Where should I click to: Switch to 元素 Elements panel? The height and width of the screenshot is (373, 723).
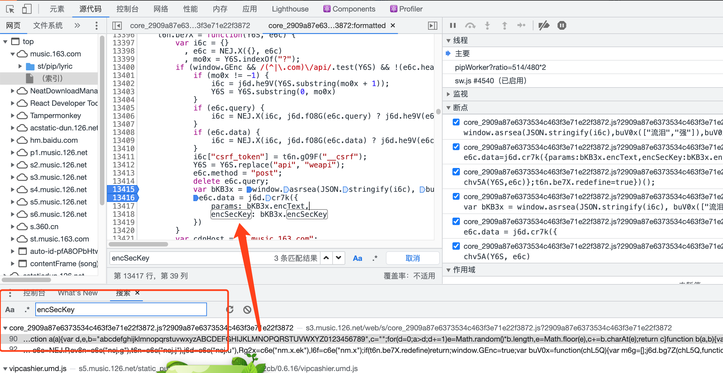pyautogui.click(x=57, y=9)
